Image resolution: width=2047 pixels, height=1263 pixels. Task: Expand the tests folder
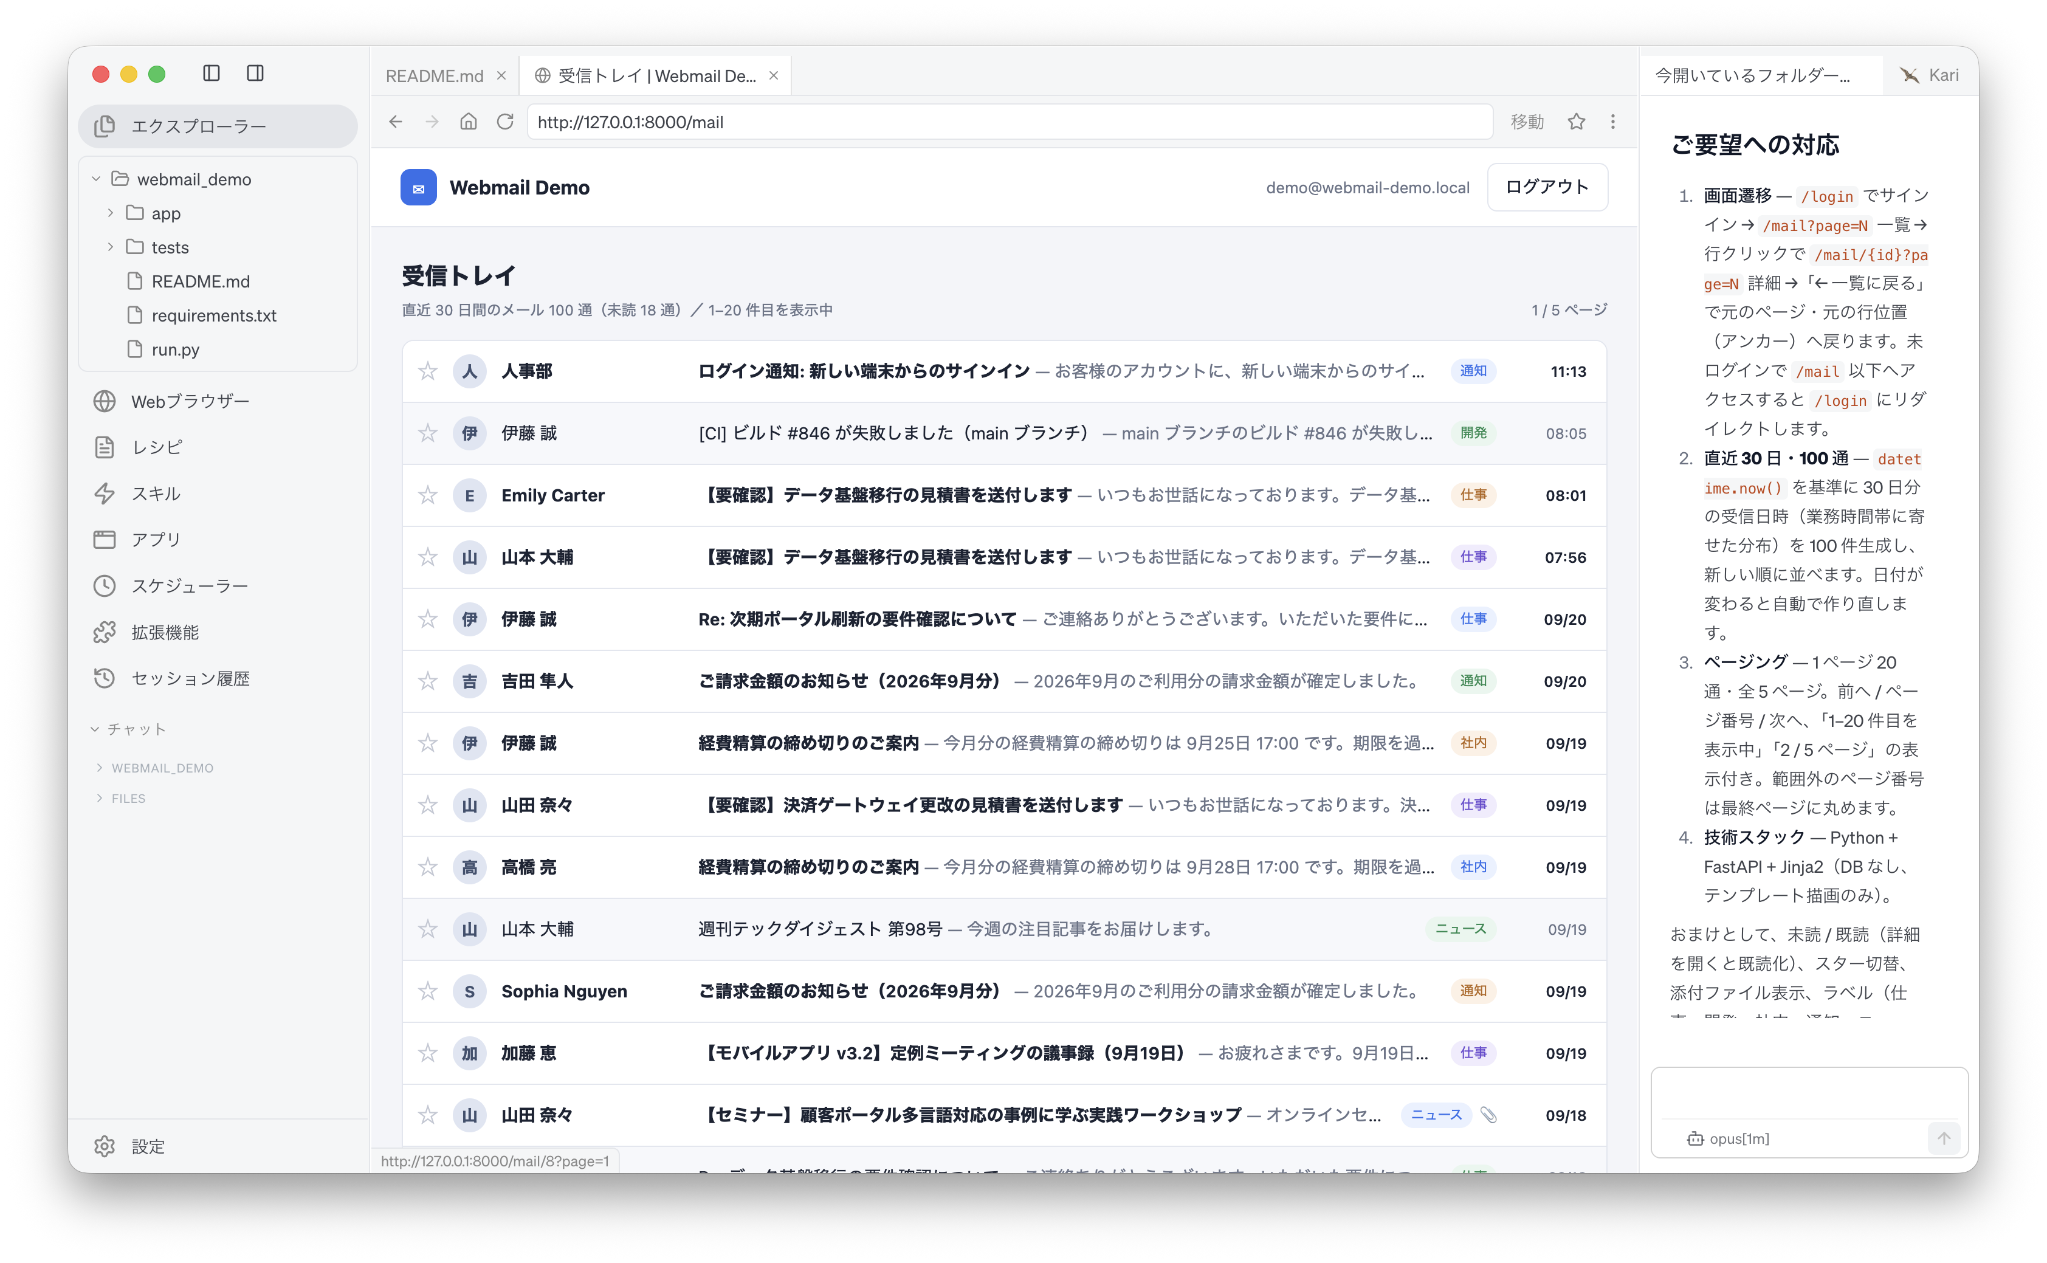pos(110,247)
